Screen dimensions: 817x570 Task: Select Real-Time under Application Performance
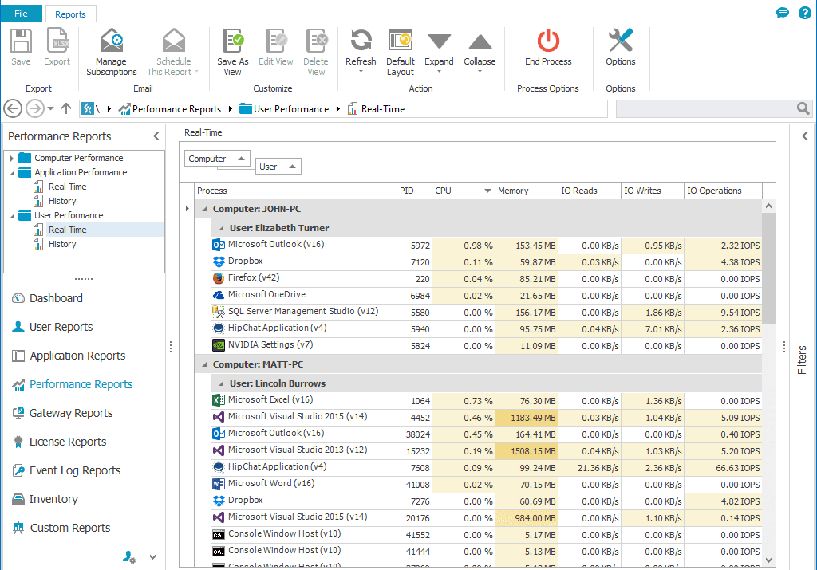click(x=67, y=187)
